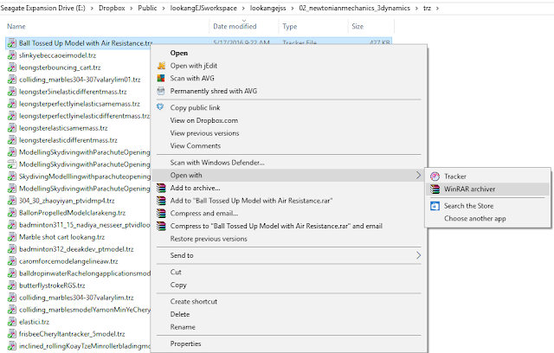Choose Delete from the context menu
The image size is (554, 353).
click(x=180, y=314)
